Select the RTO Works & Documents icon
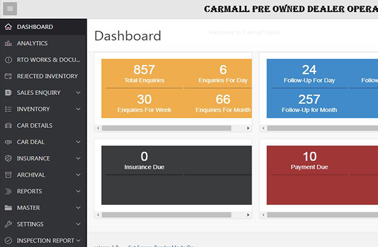Screen dimensions: 378x247 click(x=8, y=60)
